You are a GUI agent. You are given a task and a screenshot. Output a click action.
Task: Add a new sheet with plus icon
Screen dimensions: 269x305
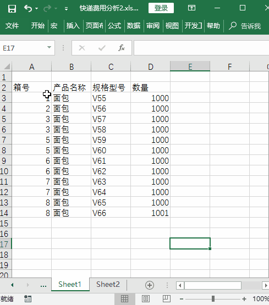click(150, 285)
